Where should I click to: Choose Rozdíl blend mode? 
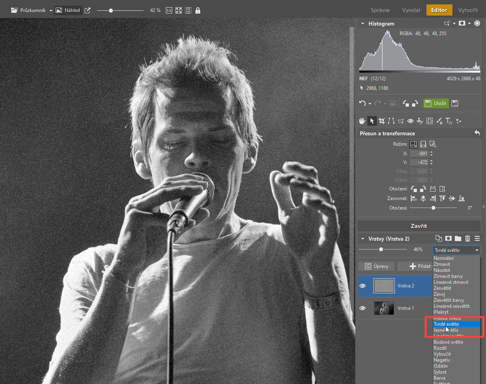click(456, 348)
